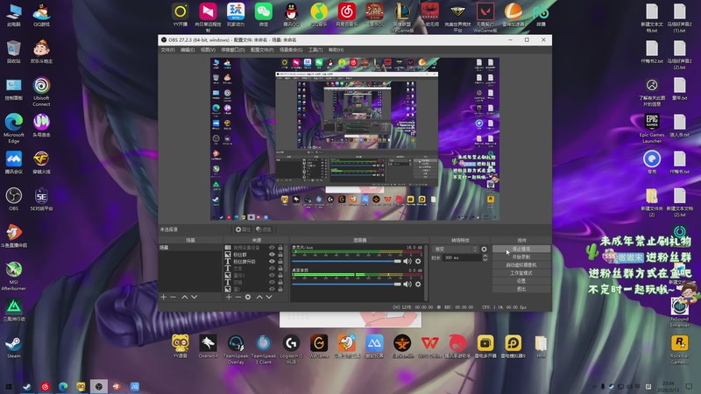Open Overwolf desktop shortcut
Screen dimensions: 701x394
coord(208,346)
